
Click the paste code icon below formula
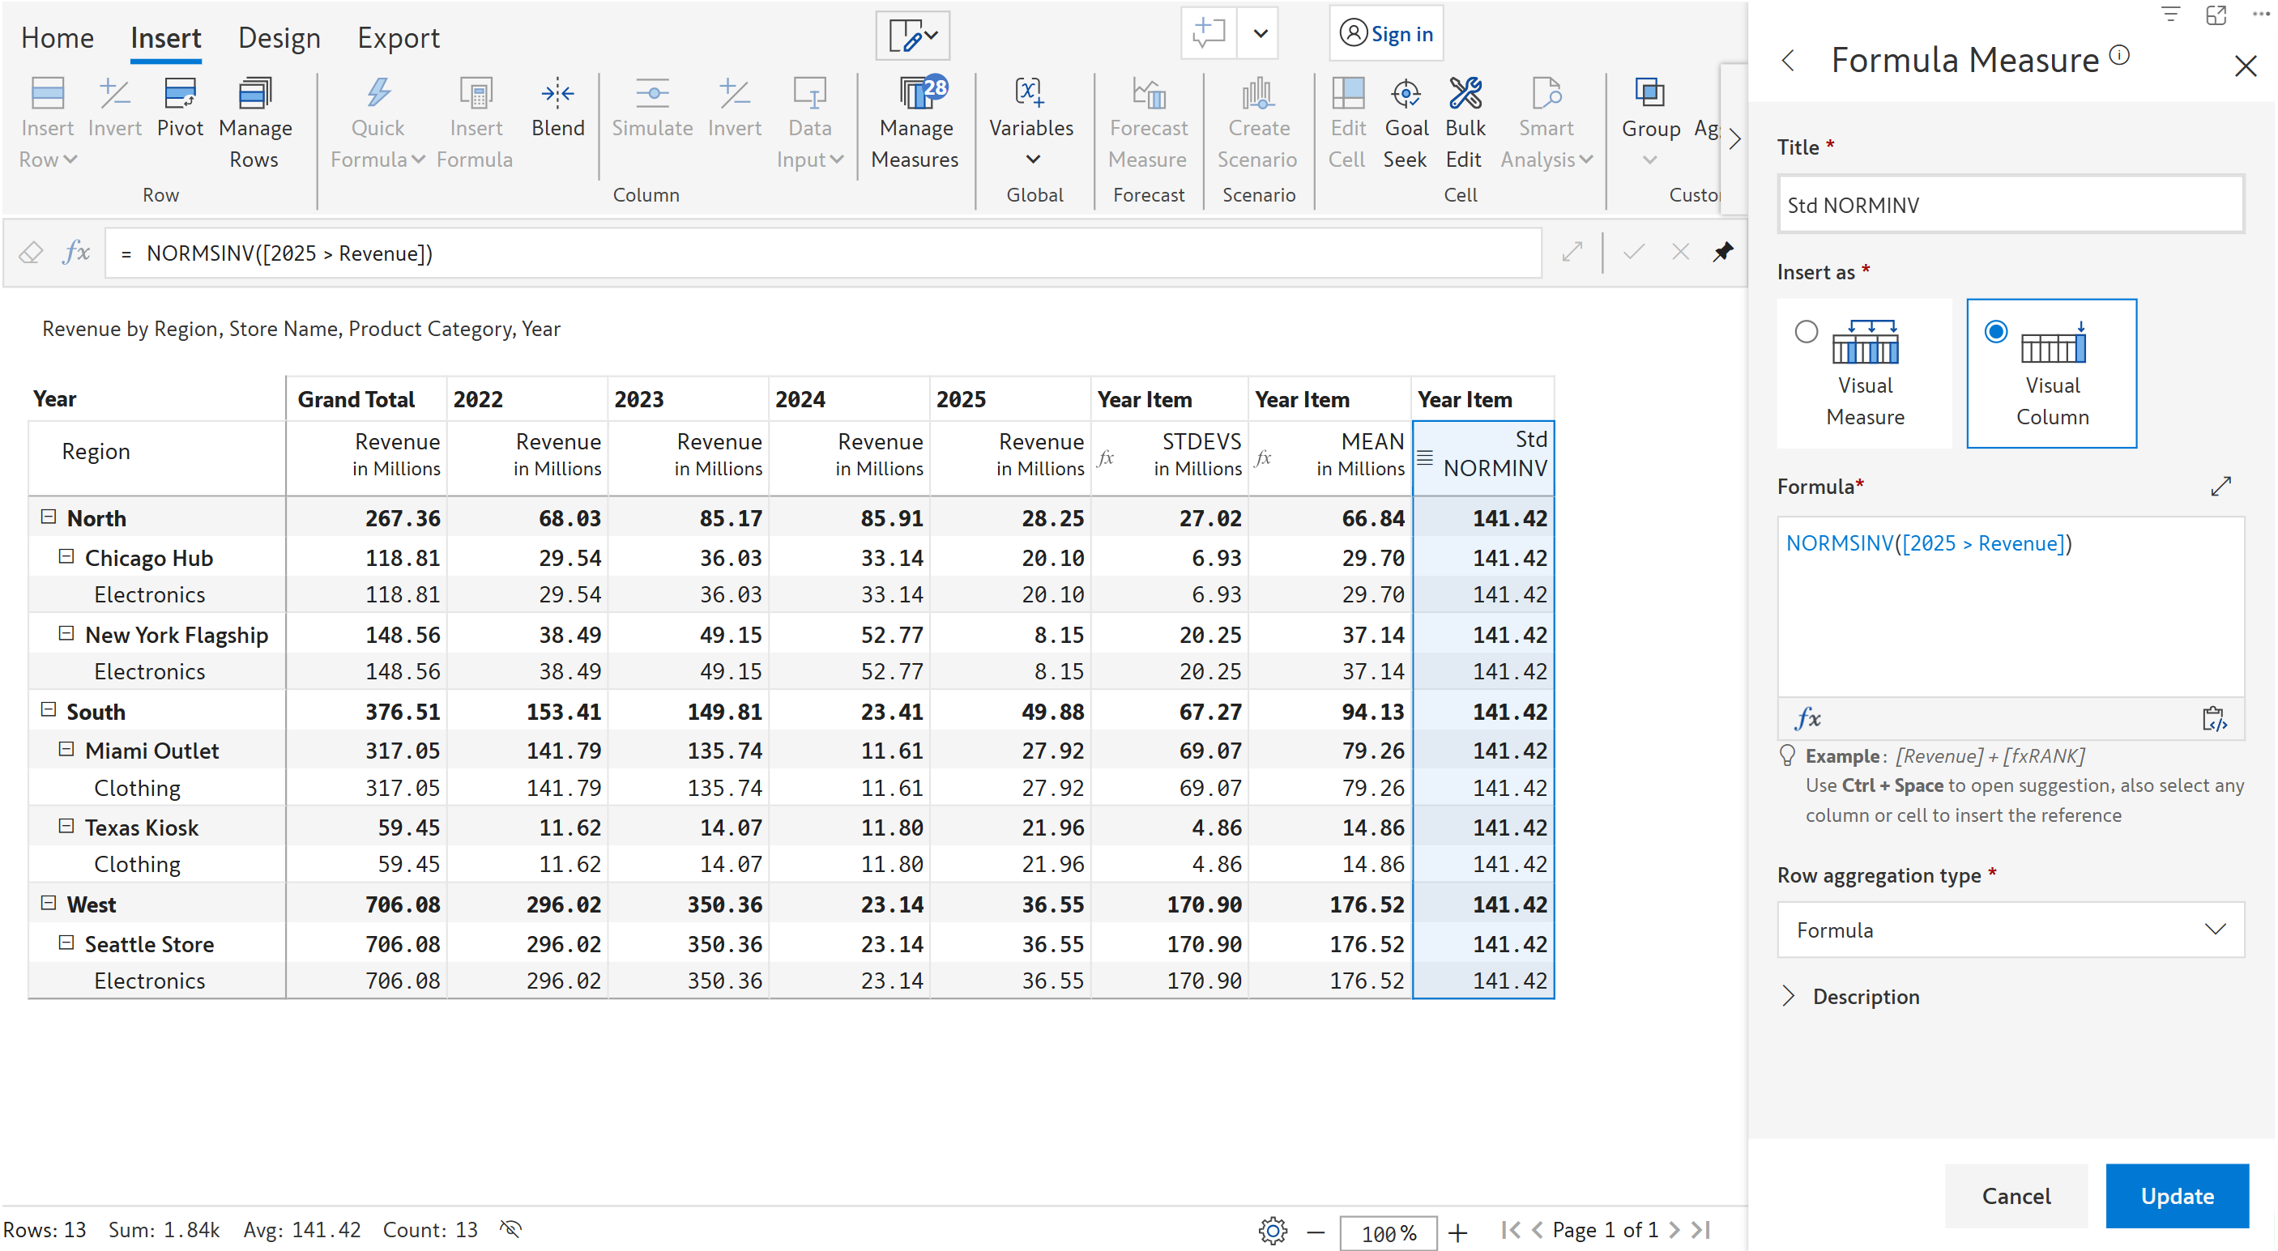point(2213,719)
